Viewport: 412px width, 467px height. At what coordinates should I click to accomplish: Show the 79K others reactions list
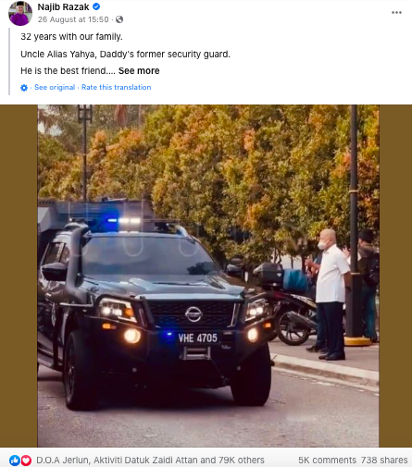coord(242,461)
